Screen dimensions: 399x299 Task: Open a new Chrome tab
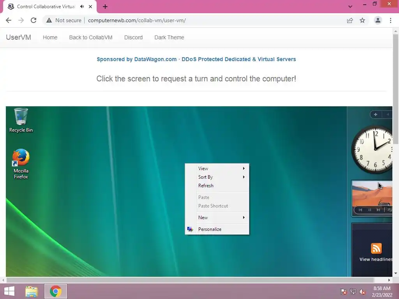pos(105,7)
